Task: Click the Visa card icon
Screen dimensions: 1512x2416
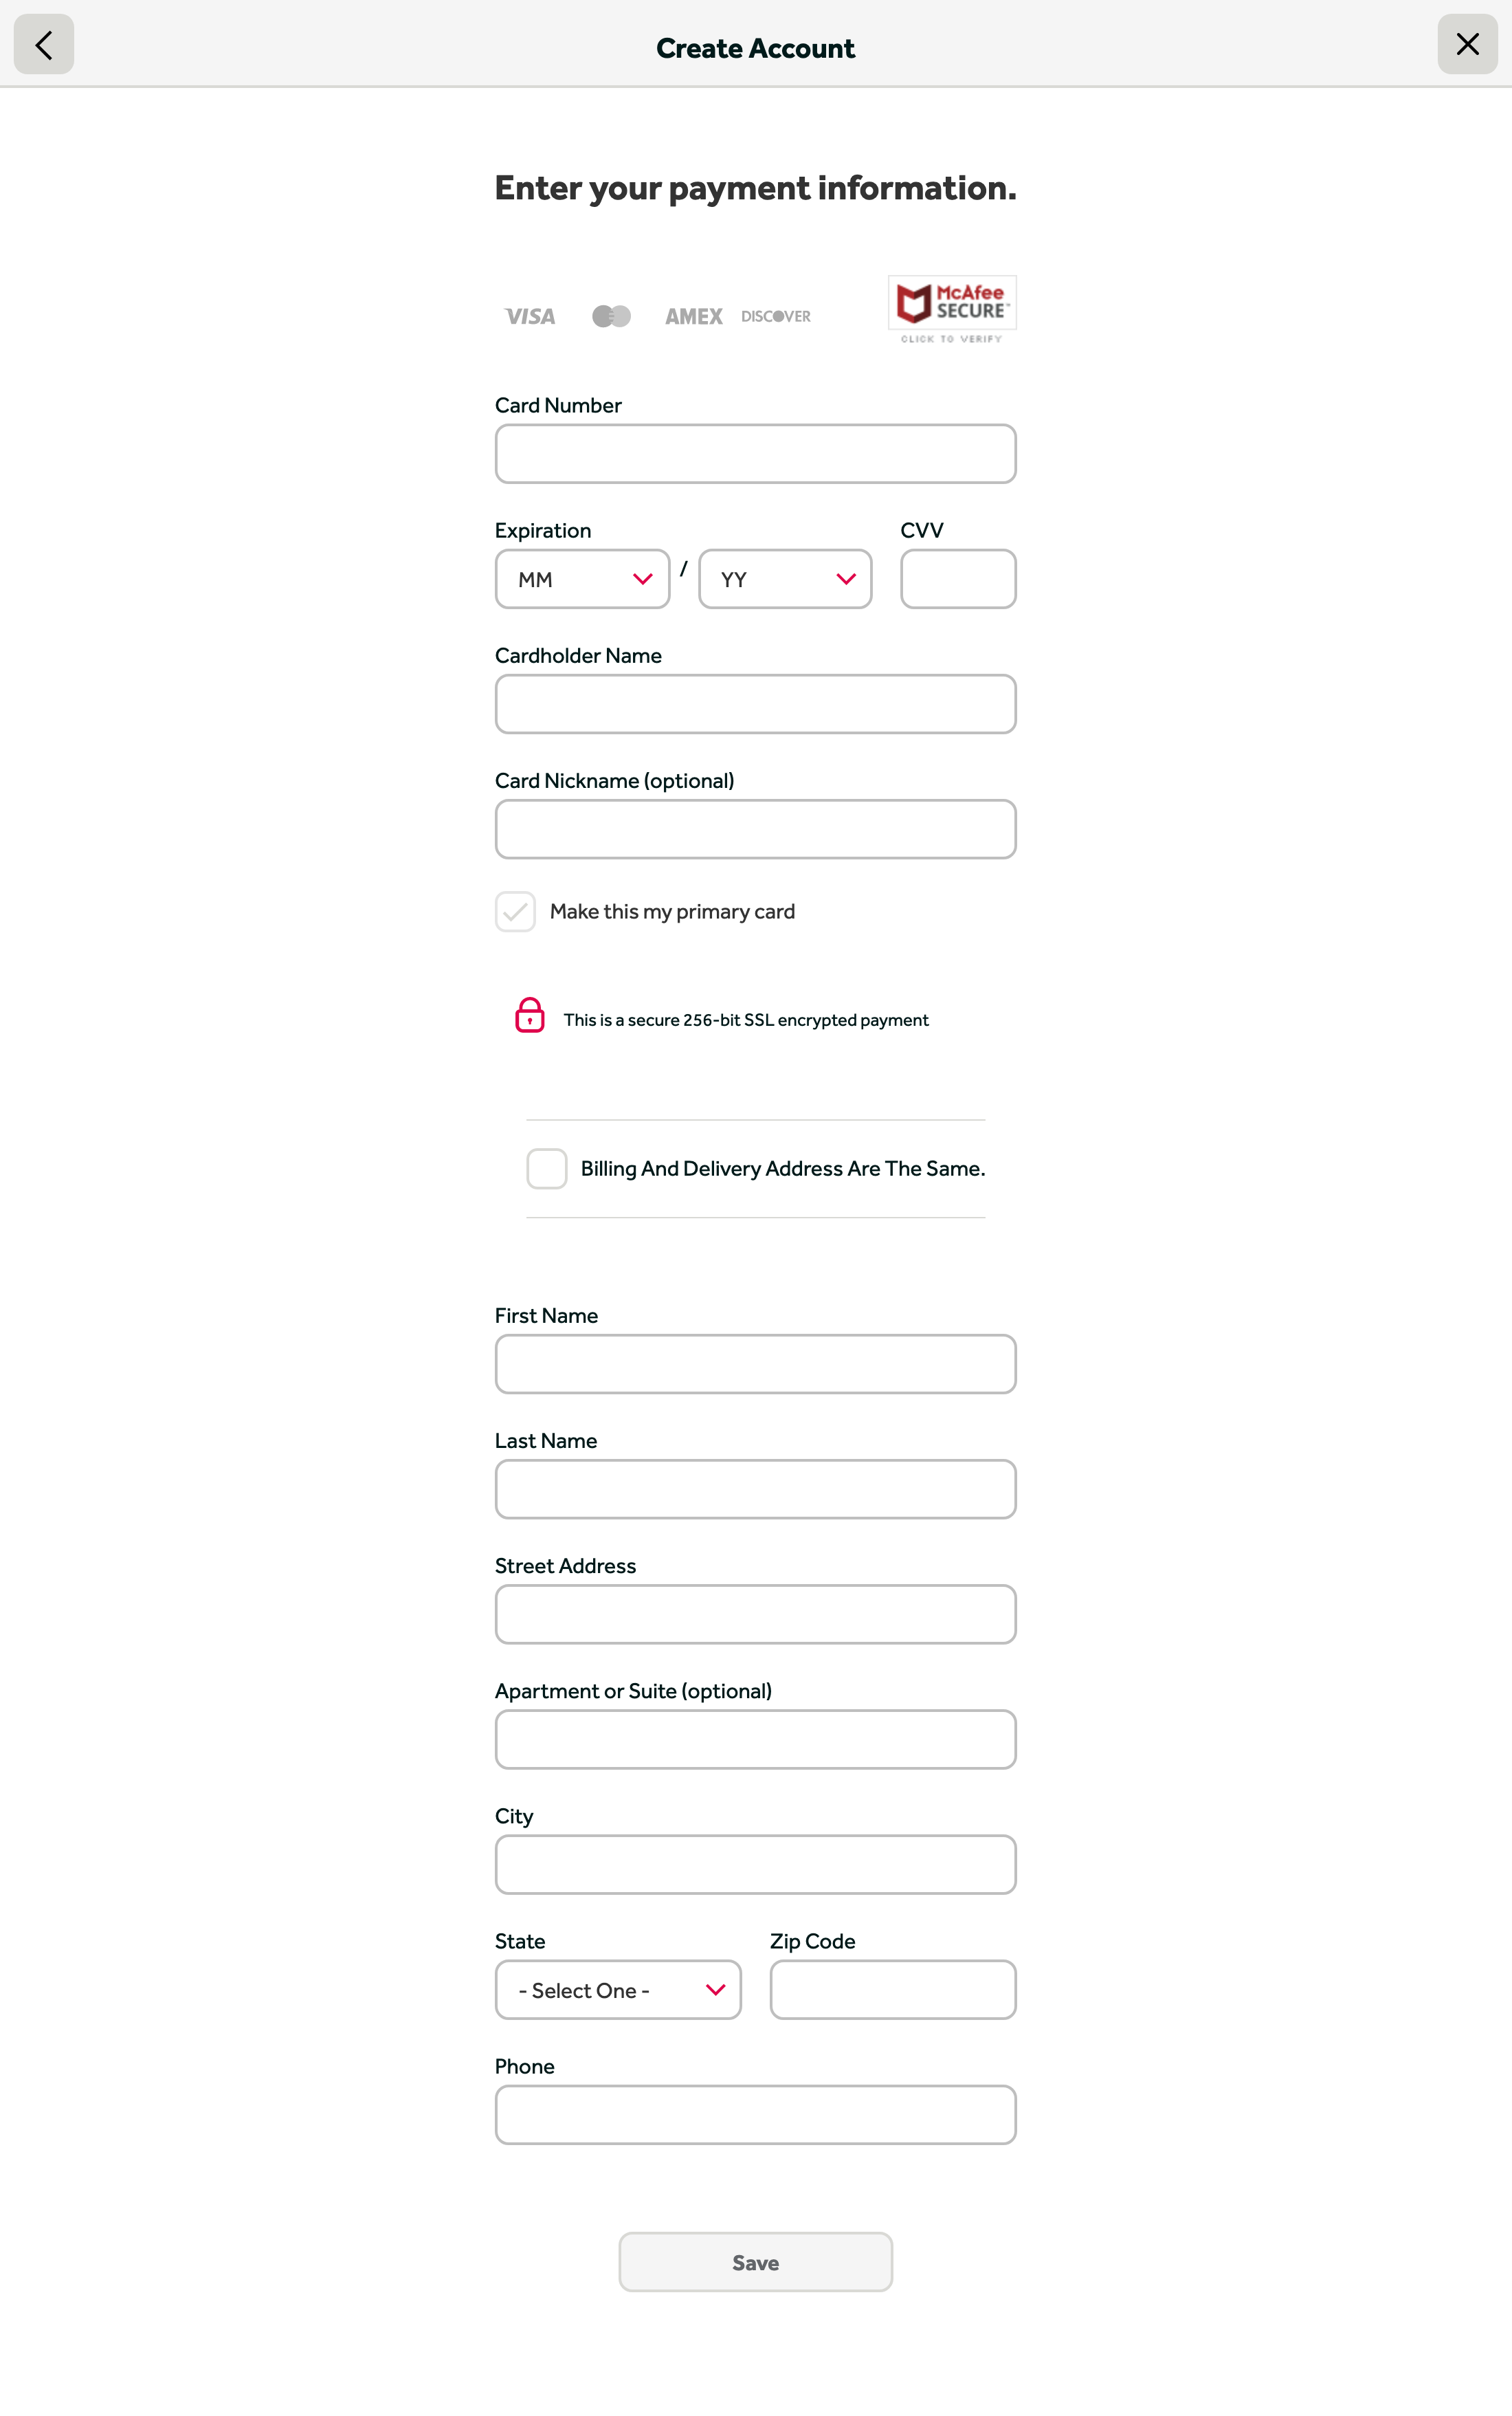Action: pos(529,316)
